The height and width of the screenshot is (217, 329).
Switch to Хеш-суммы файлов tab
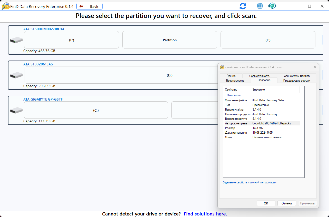(x=297, y=76)
